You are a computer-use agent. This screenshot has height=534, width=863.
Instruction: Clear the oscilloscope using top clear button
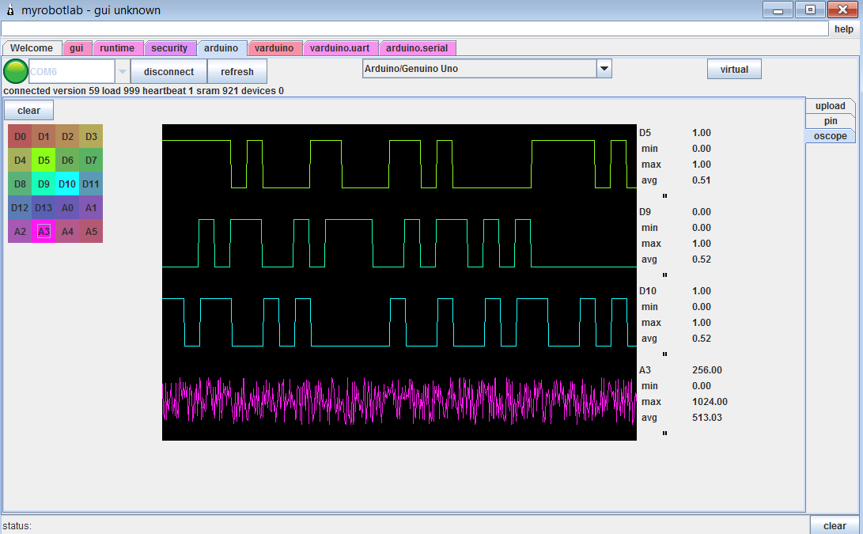[28, 111]
